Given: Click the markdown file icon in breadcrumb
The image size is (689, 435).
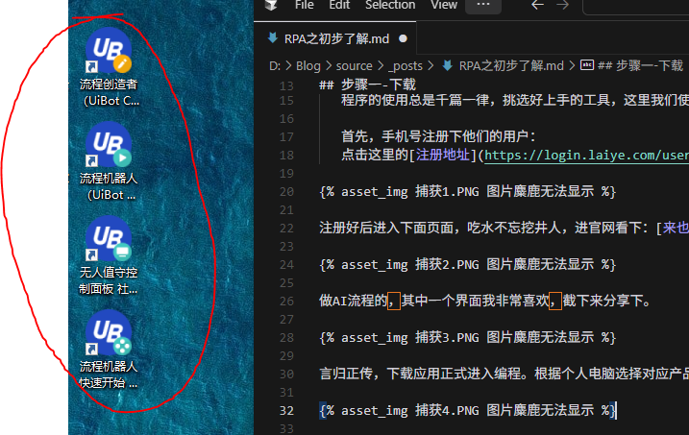Looking at the screenshot, I should (447, 66).
